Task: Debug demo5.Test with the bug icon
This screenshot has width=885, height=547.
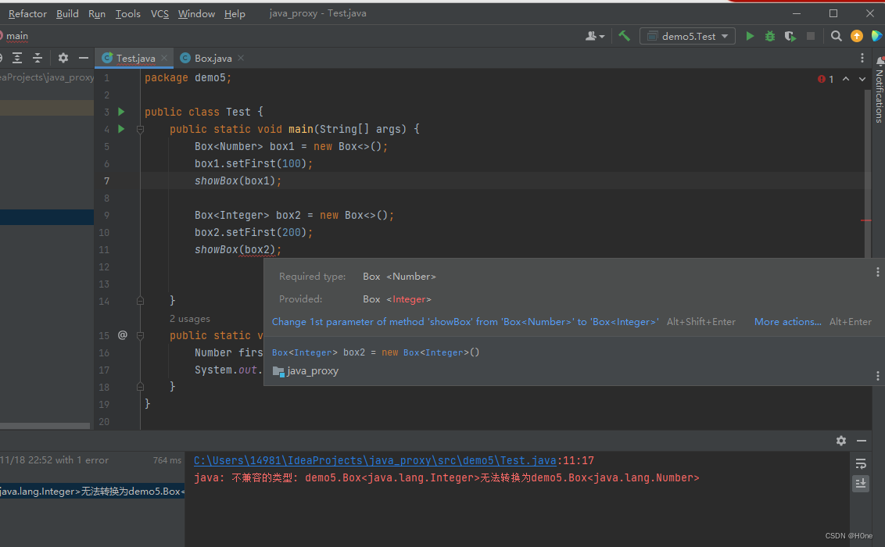Action: click(770, 36)
